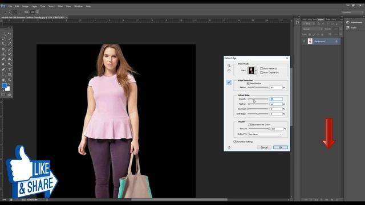Open the Layer menu
The image size is (365, 205).
pos(34,6)
